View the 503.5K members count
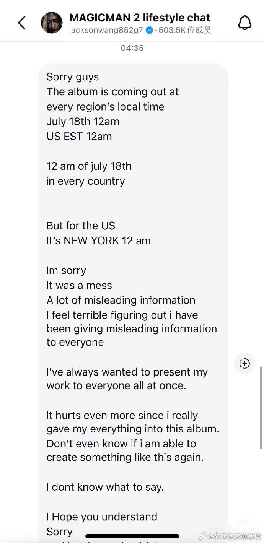This screenshot has width=264, height=543. (185, 30)
